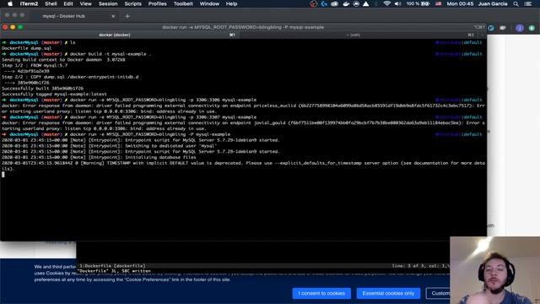Click the 1:Dockerfile [dockerfile] status line
The image size is (540, 304).
(x=112, y=266)
